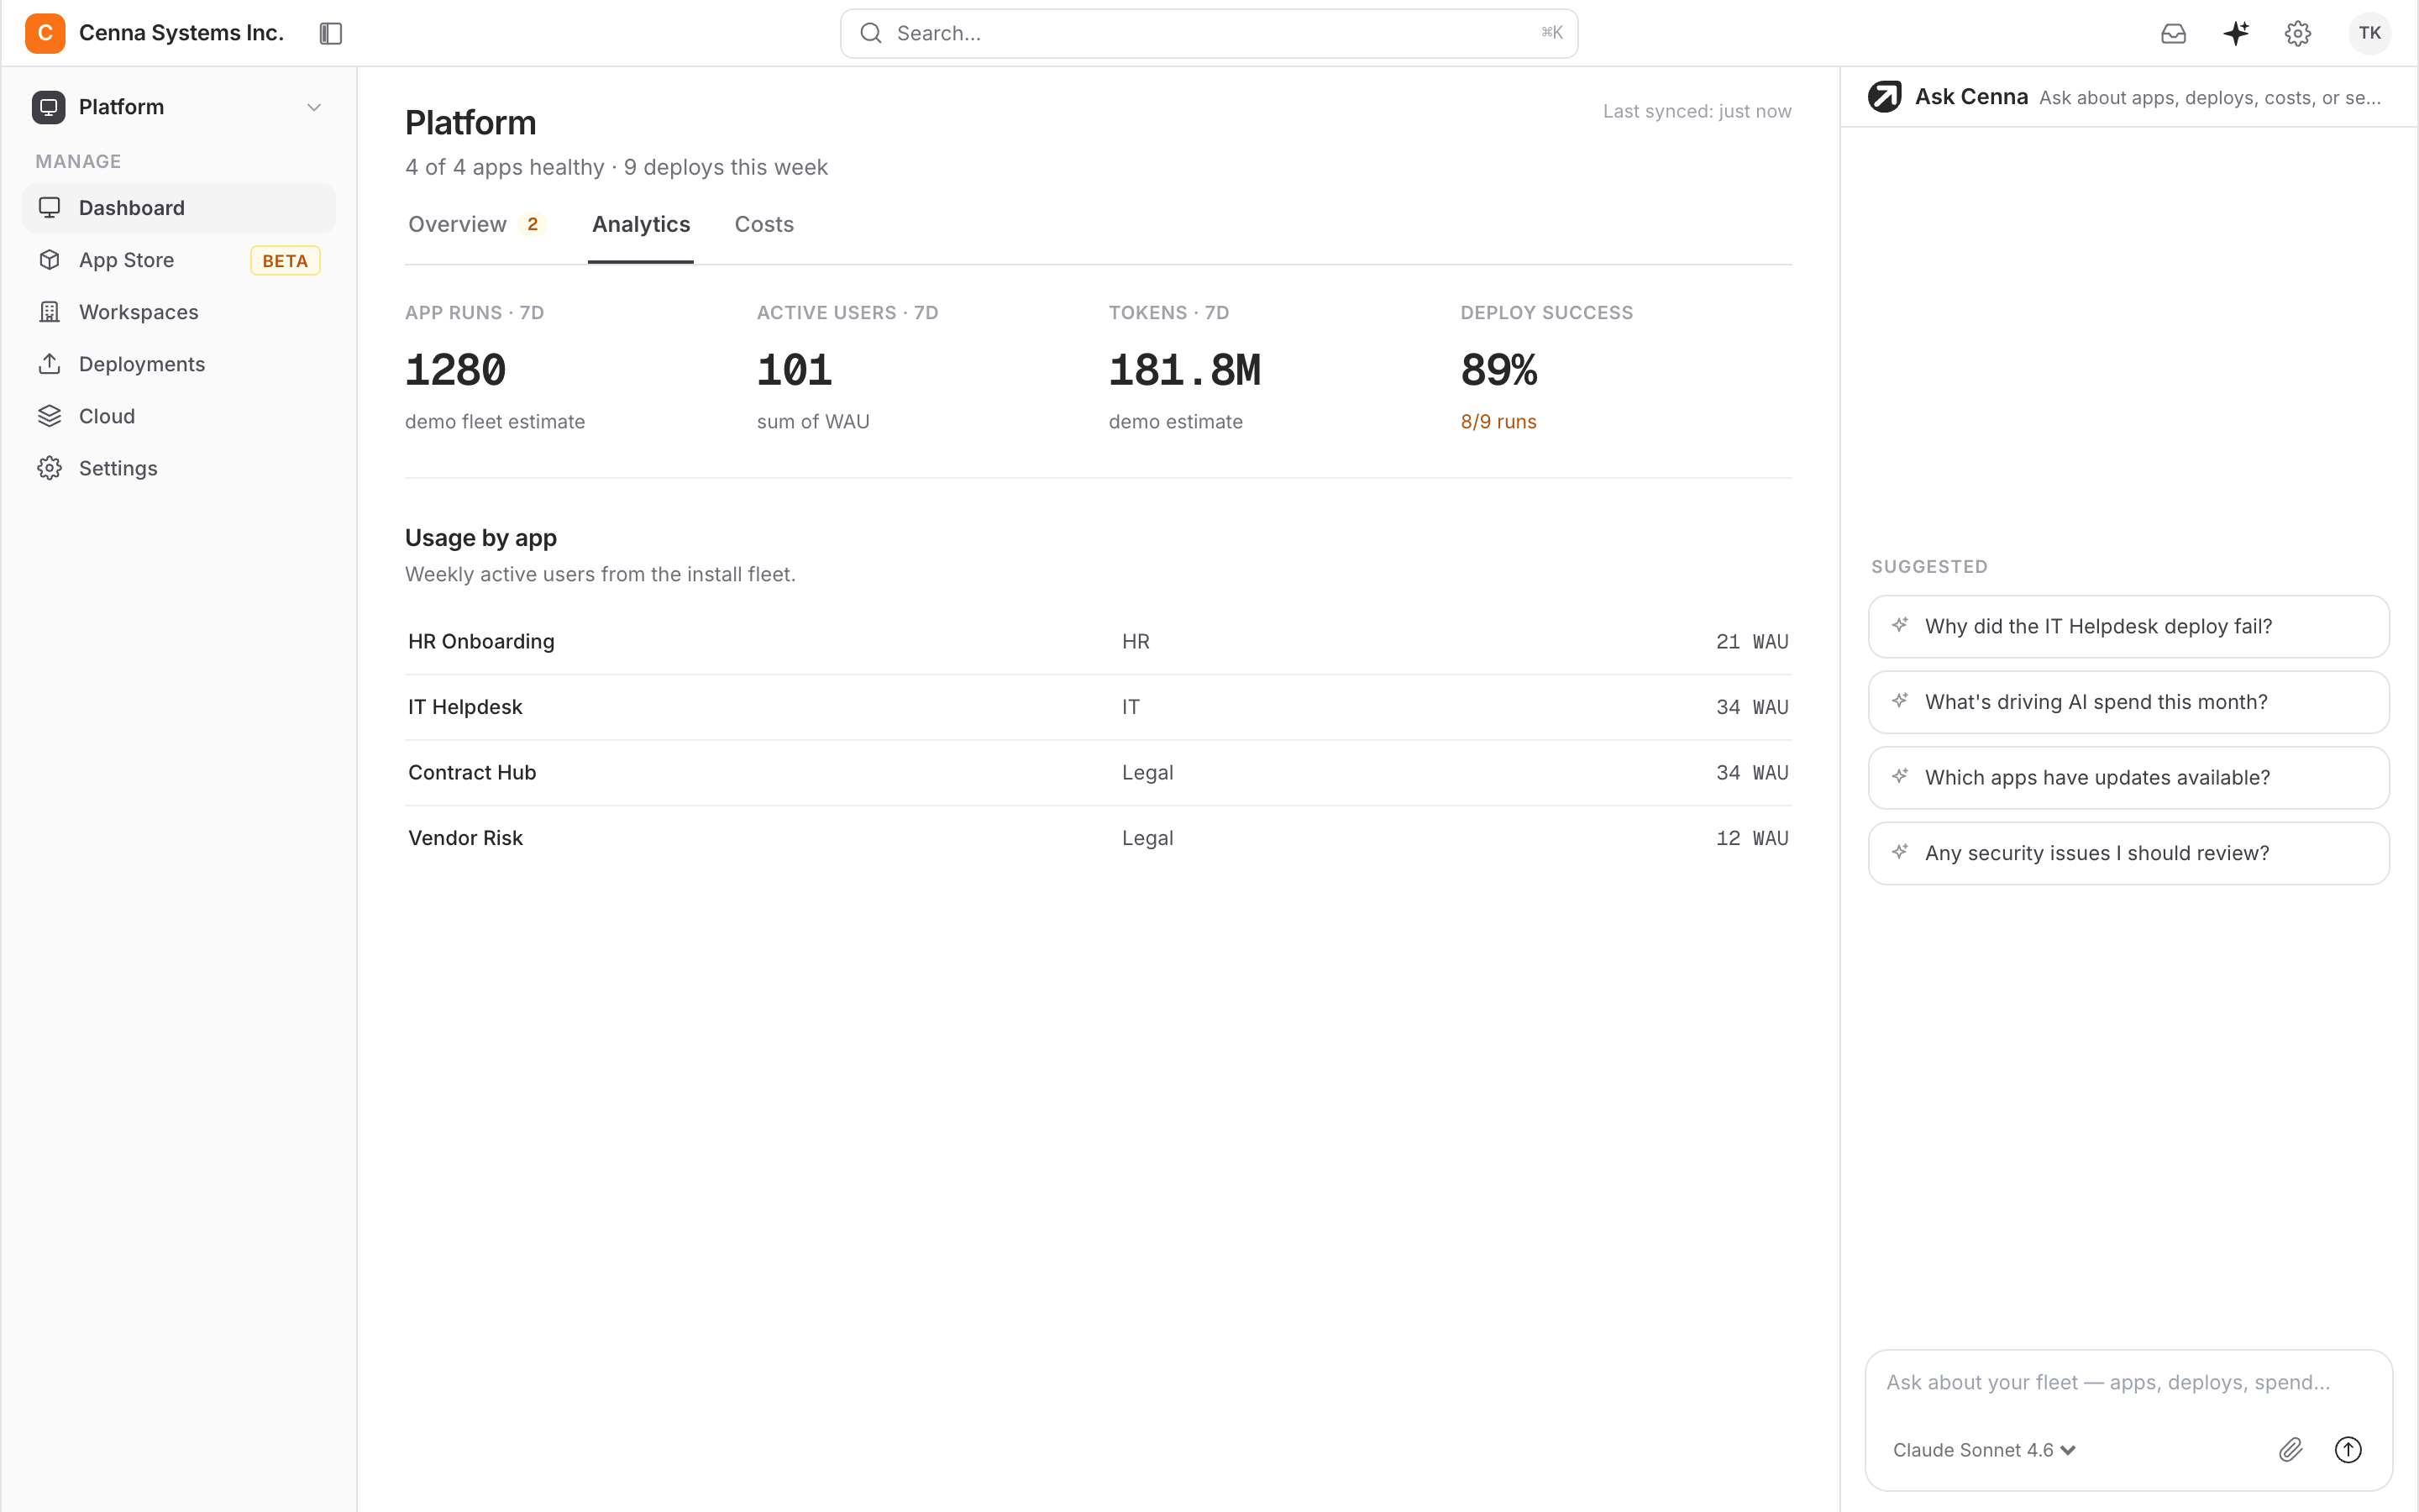
Task: Collapse the sidebar with the panel toggle icon
Action: click(331, 33)
